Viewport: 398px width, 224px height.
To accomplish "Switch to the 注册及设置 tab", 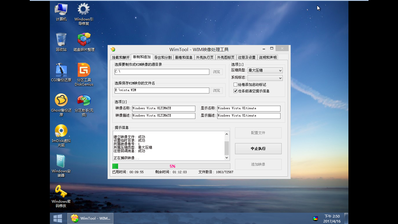I will (247, 58).
